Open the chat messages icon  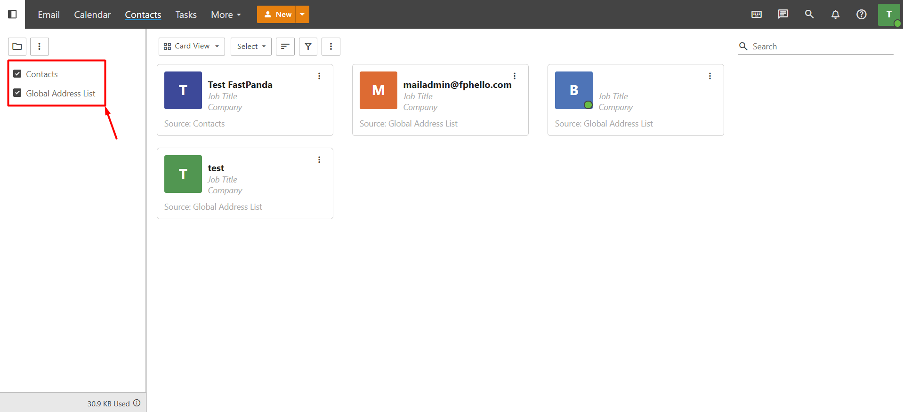coord(783,14)
